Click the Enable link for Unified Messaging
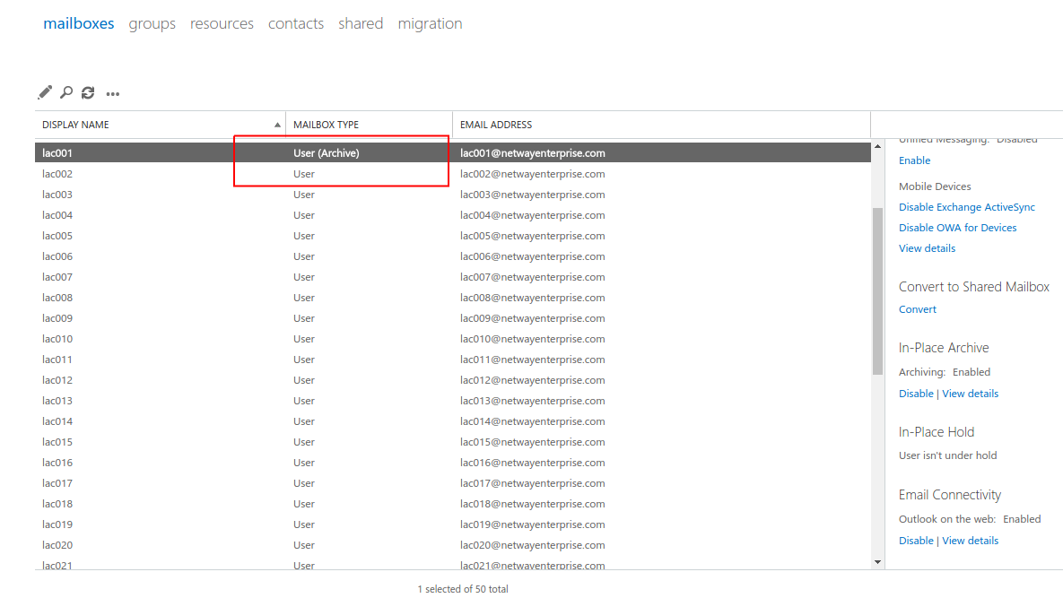 coord(914,160)
